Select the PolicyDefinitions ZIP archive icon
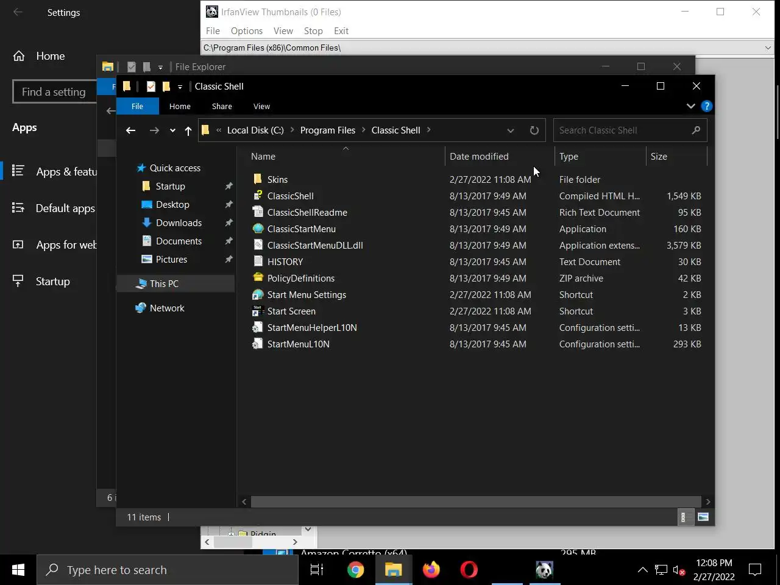 coord(258,278)
